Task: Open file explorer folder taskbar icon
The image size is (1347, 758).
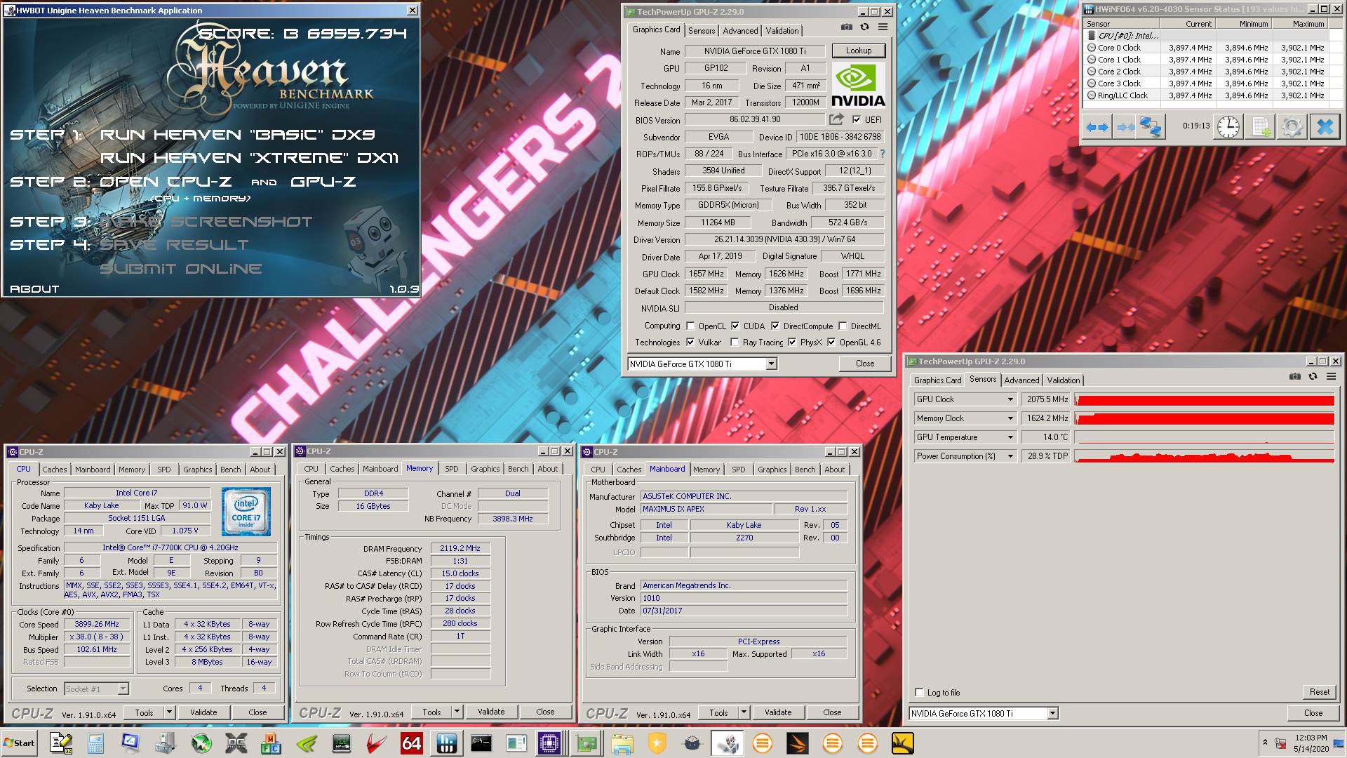Action: pyautogui.click(x=622, y=743)
